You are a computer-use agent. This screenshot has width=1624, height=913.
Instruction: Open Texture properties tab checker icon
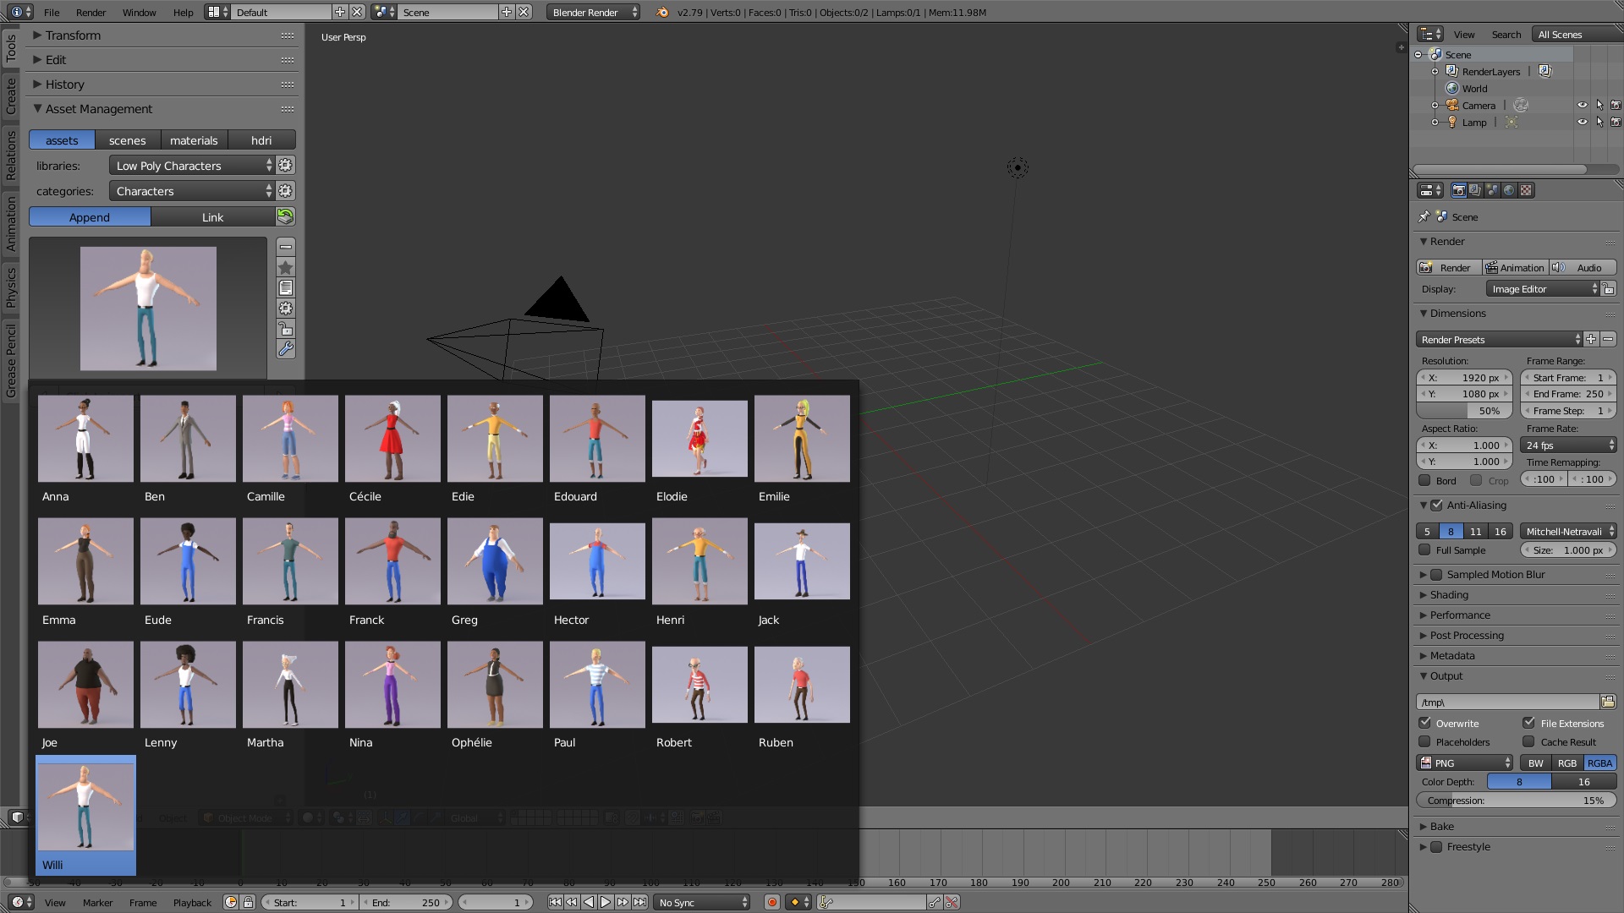pyautogui.click(x=1526, y=190)
